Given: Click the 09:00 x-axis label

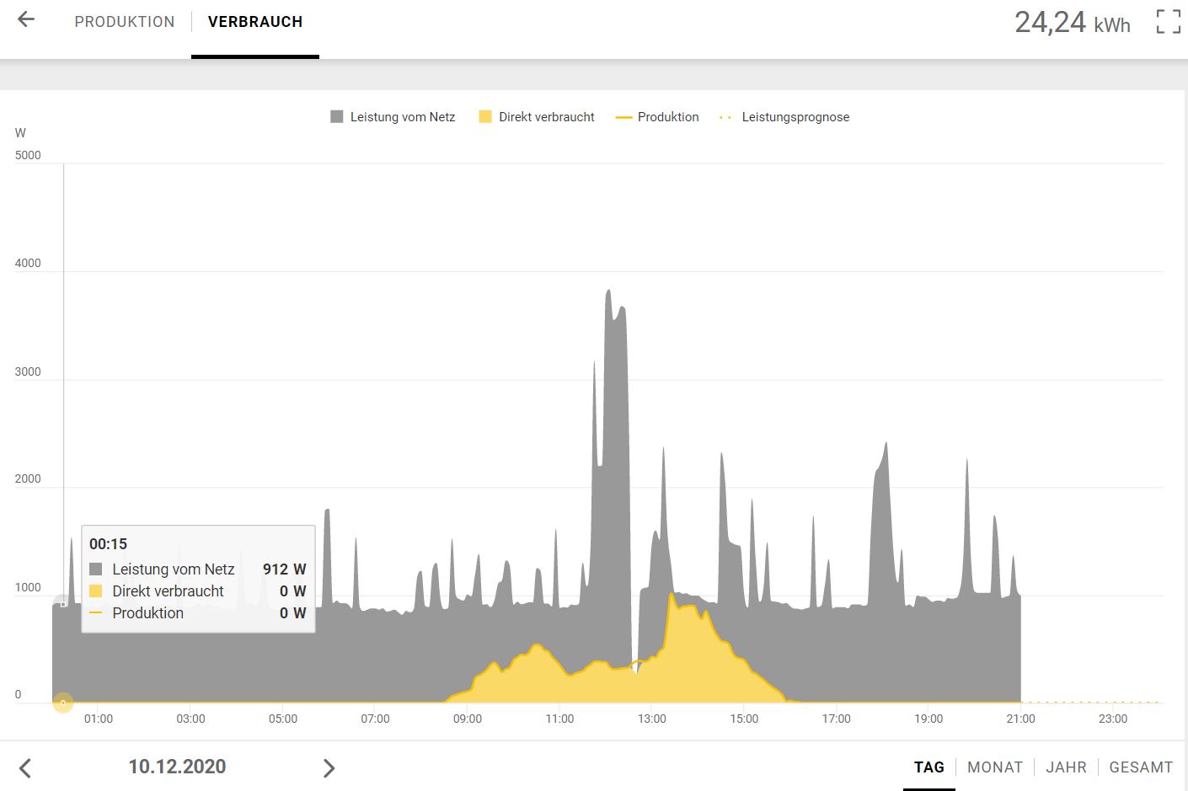Looking at the screenshot, I should 468,719.
